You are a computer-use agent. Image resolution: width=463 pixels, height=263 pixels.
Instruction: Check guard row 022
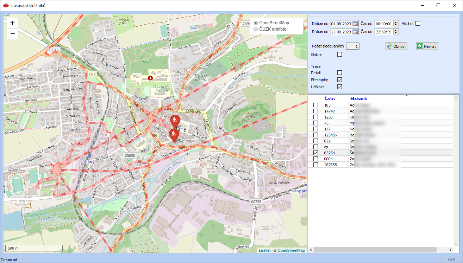point(316,141)
